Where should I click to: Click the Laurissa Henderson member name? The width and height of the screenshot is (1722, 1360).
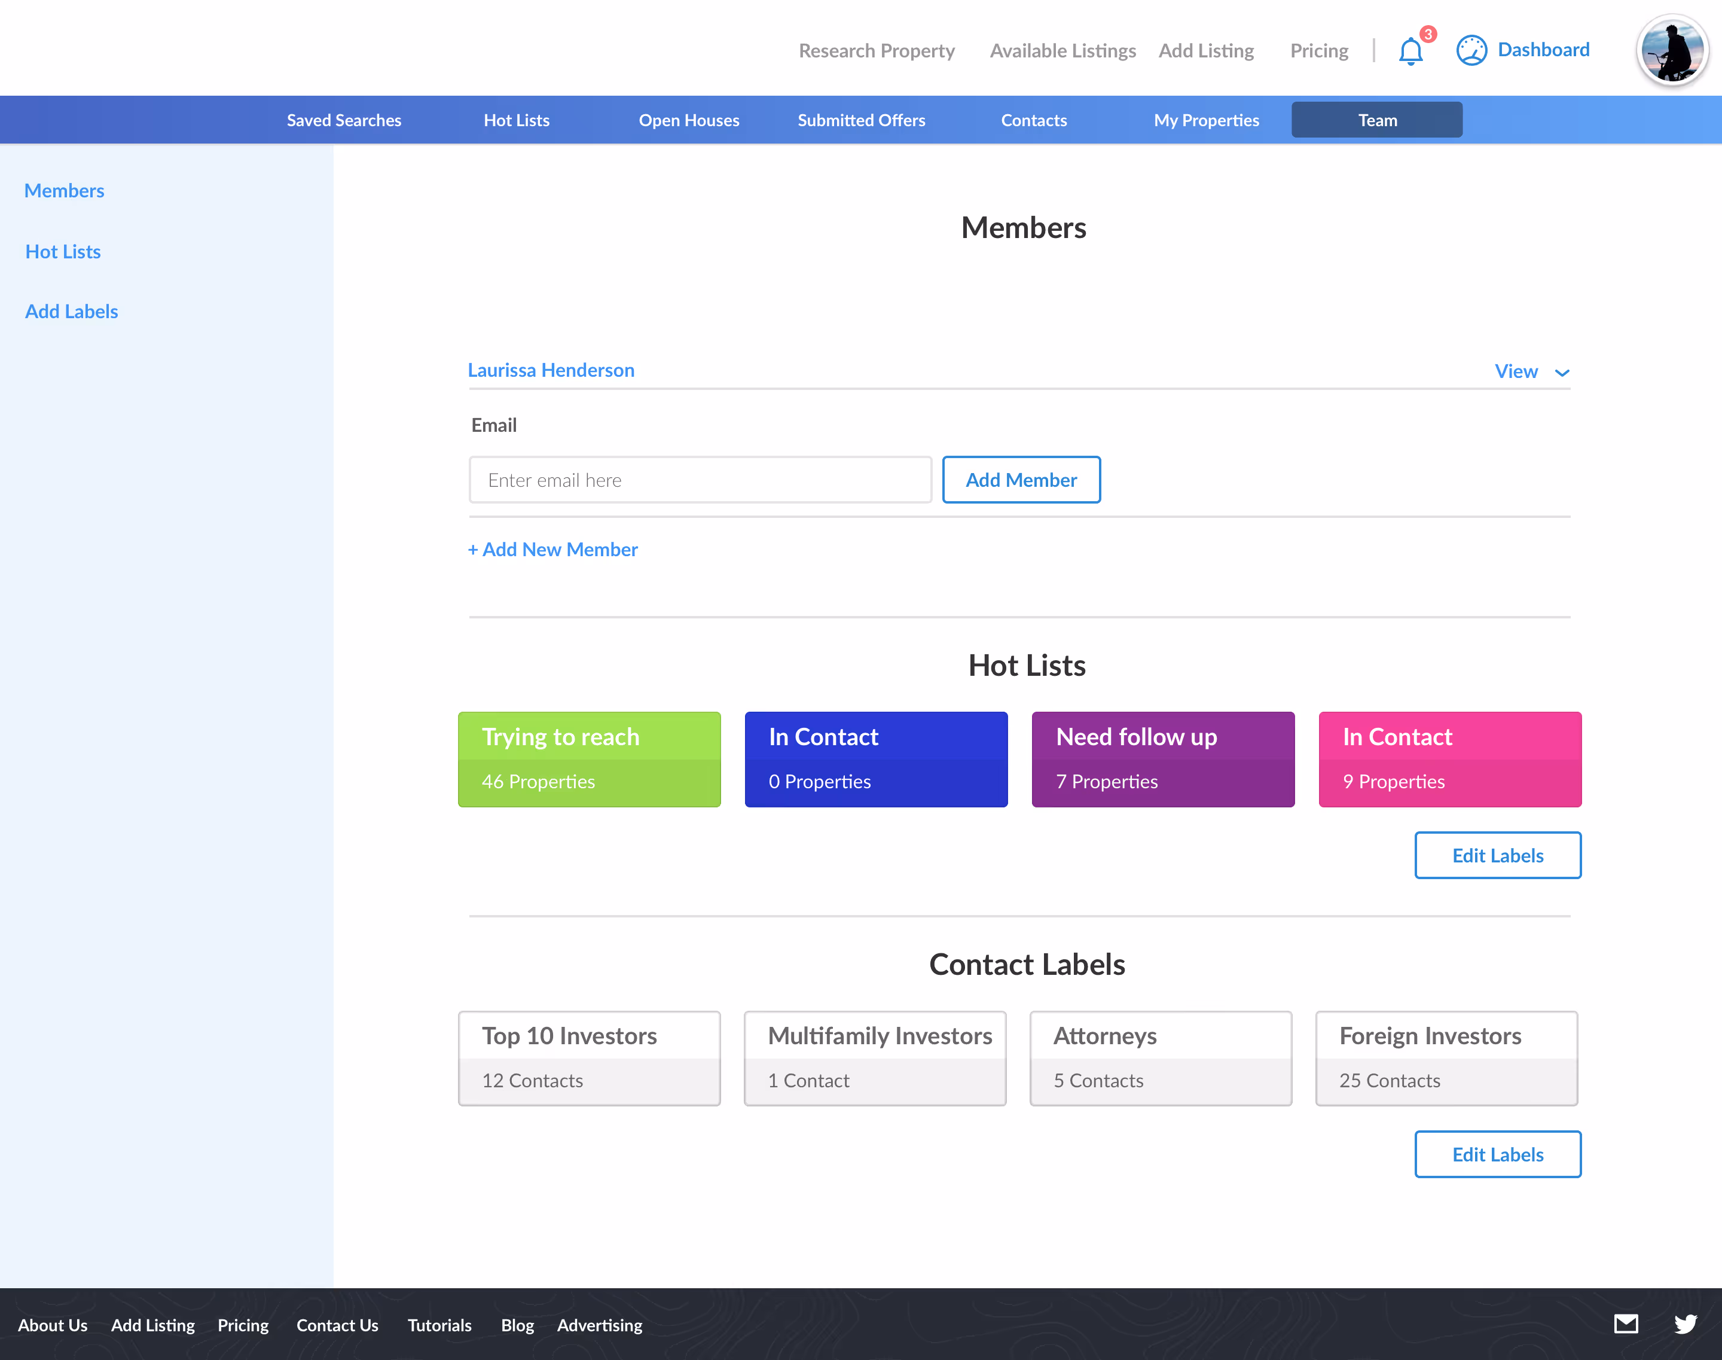551,370
